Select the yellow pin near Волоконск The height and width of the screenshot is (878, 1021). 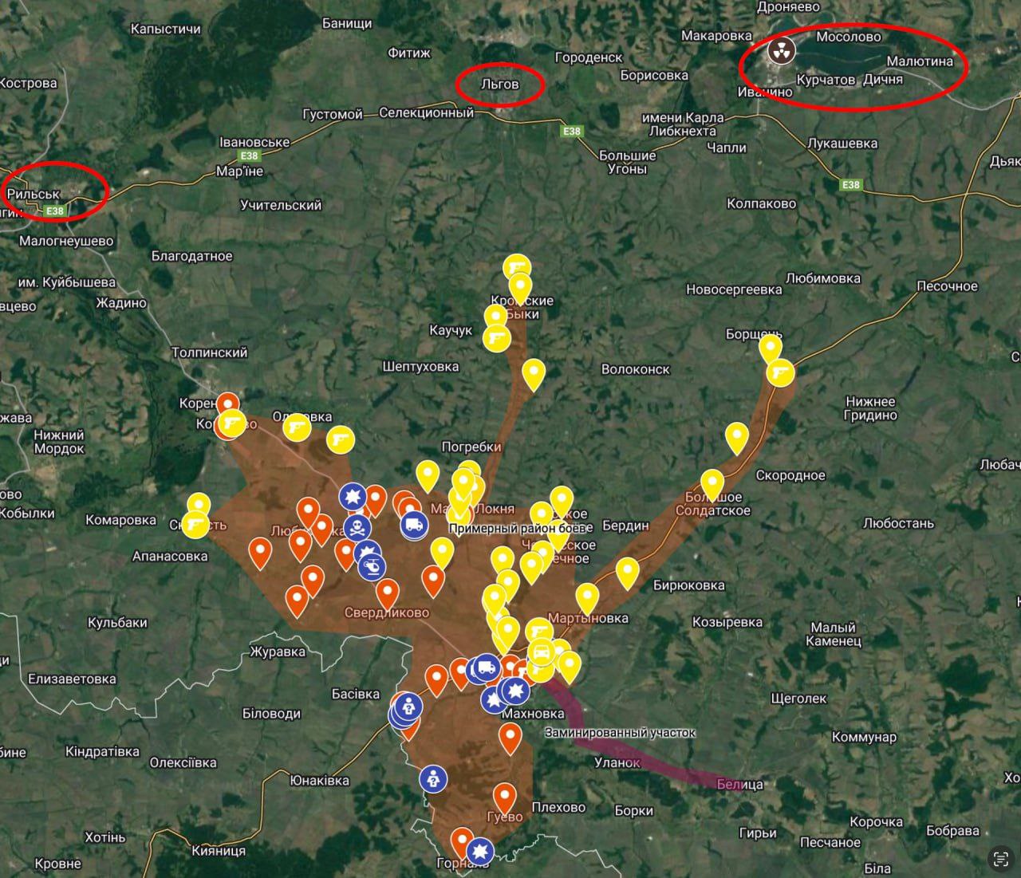pyautogui.click(x=534, y=372)
